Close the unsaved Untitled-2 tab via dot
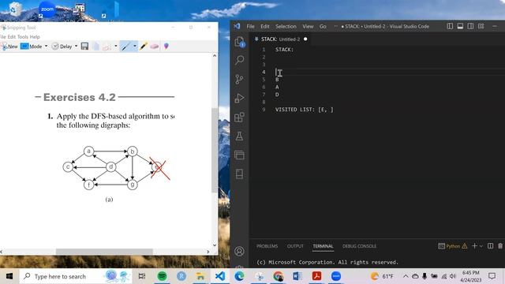Viewport: 505px width, 284px height. click(305, 39)
